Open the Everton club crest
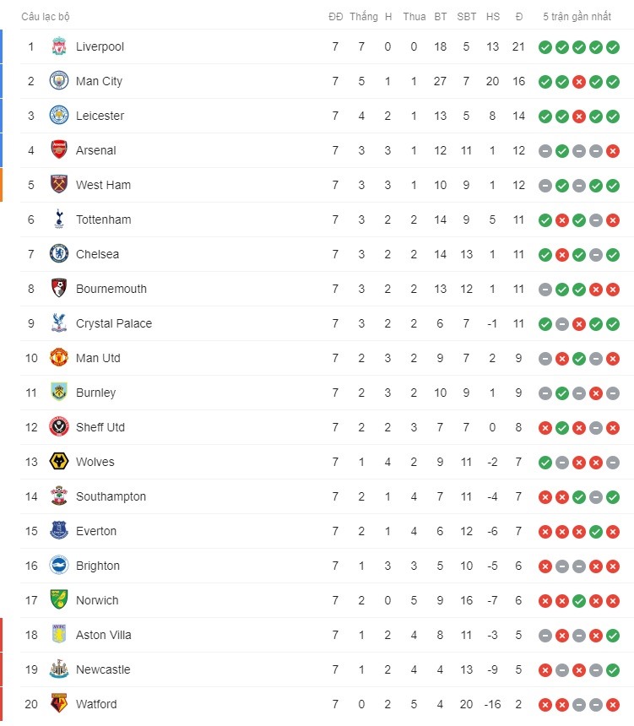634x726 pixels. tap(59, 531)
